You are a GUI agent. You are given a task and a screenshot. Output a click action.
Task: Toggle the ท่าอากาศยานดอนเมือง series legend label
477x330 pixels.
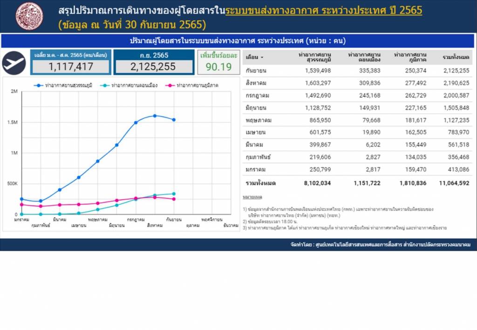135,86
